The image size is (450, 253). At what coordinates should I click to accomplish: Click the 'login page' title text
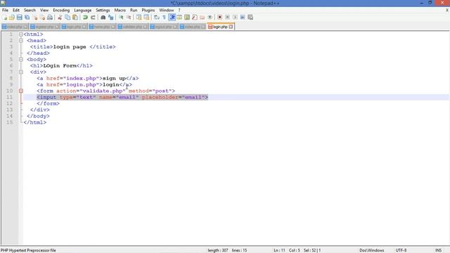(70, 47)
